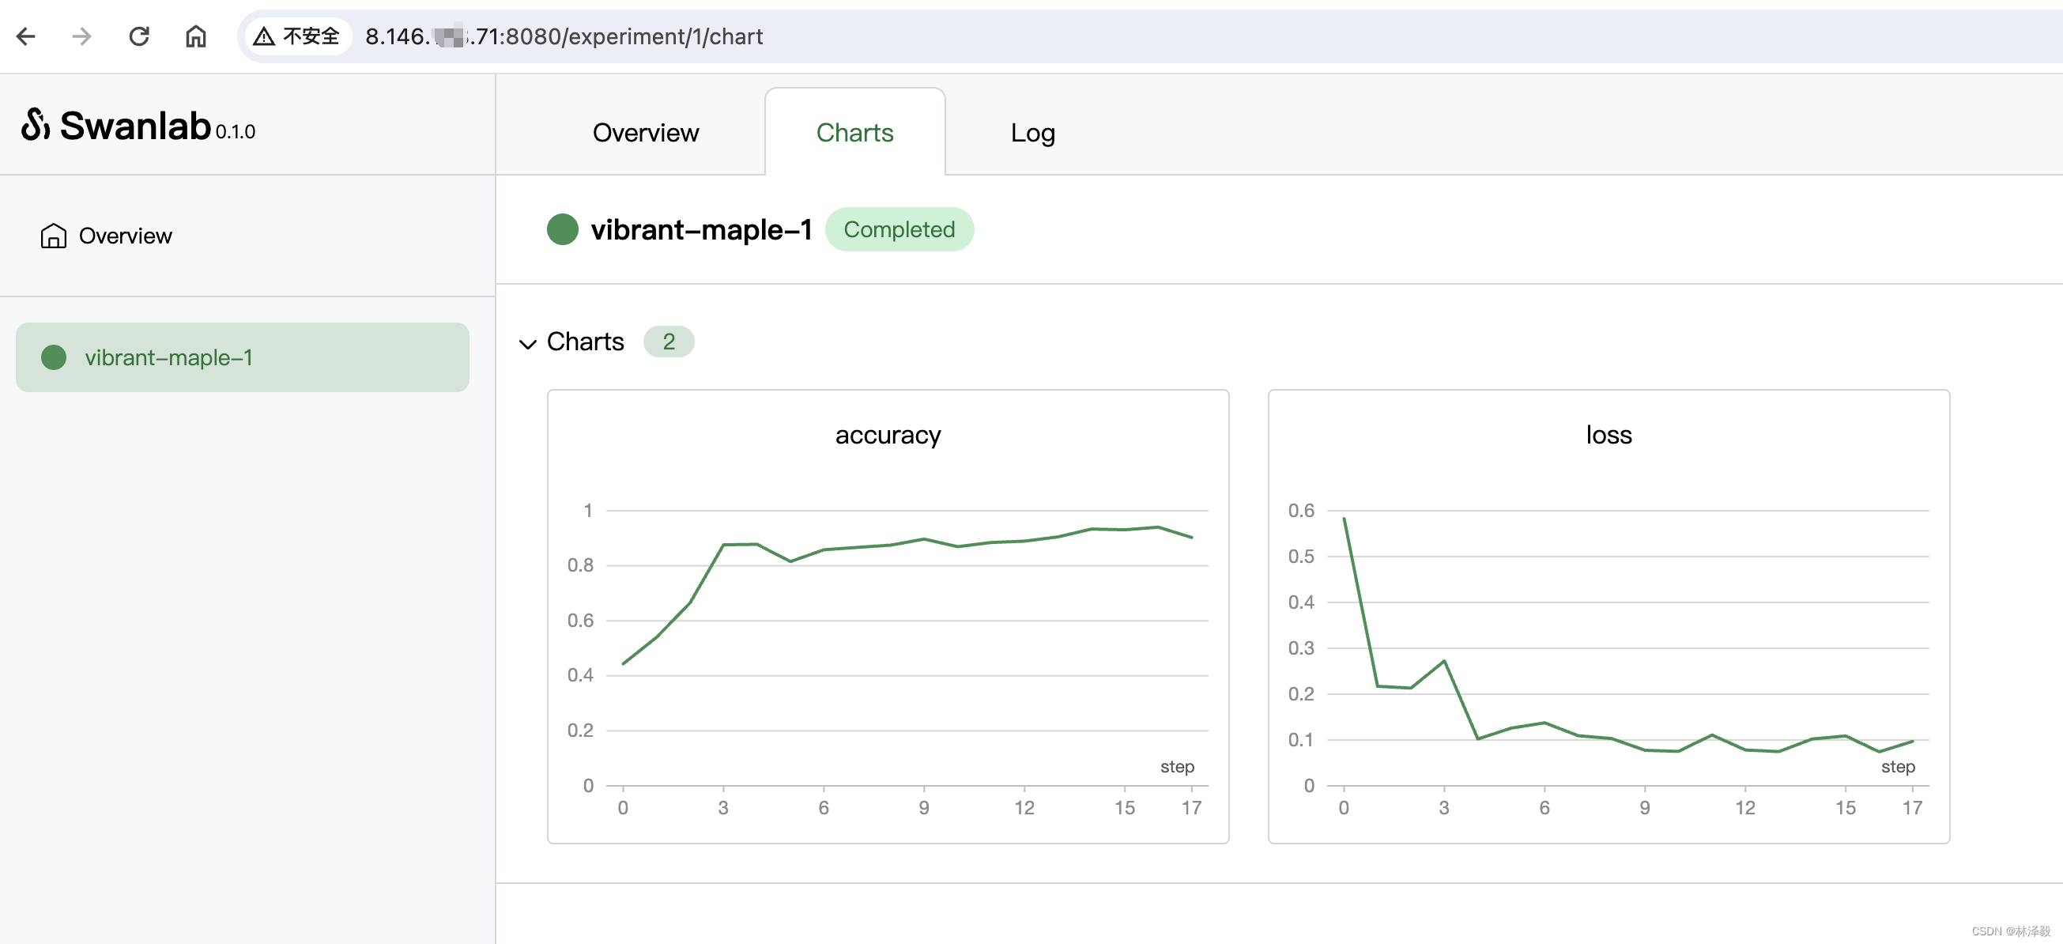The height and width of the screenshot is (944, 2063).
Task: Click the accuracy chart panel
Action: 888,615
